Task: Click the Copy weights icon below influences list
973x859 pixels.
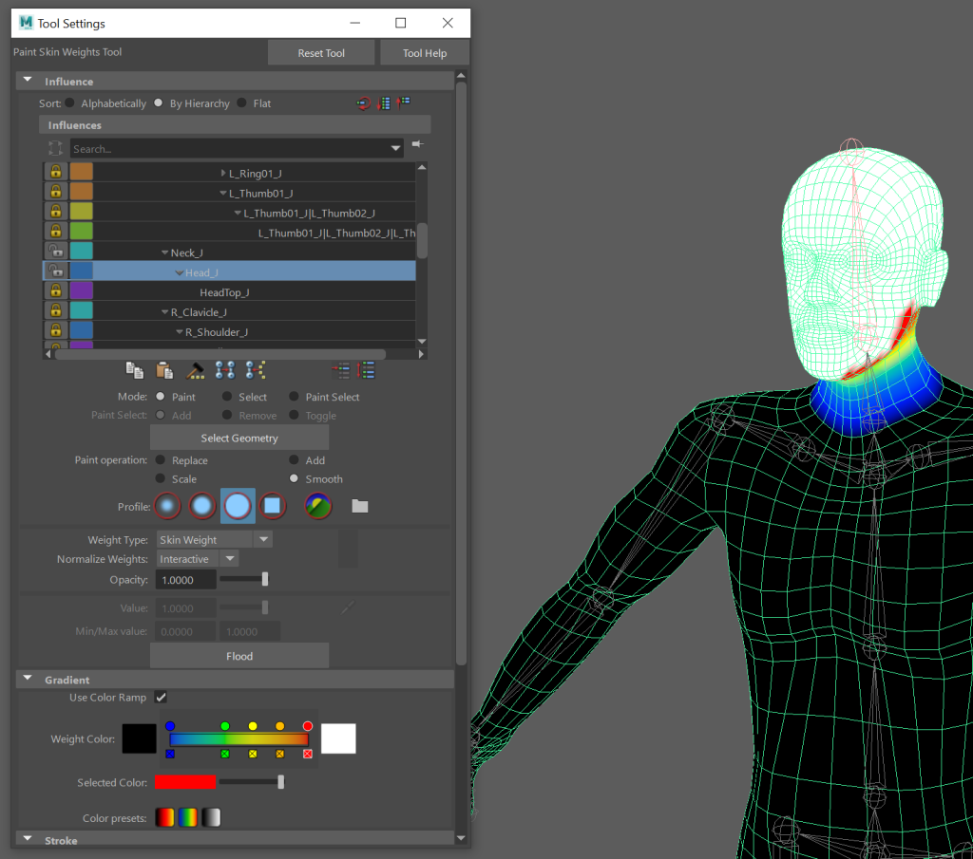Action: tap(134, 370)
